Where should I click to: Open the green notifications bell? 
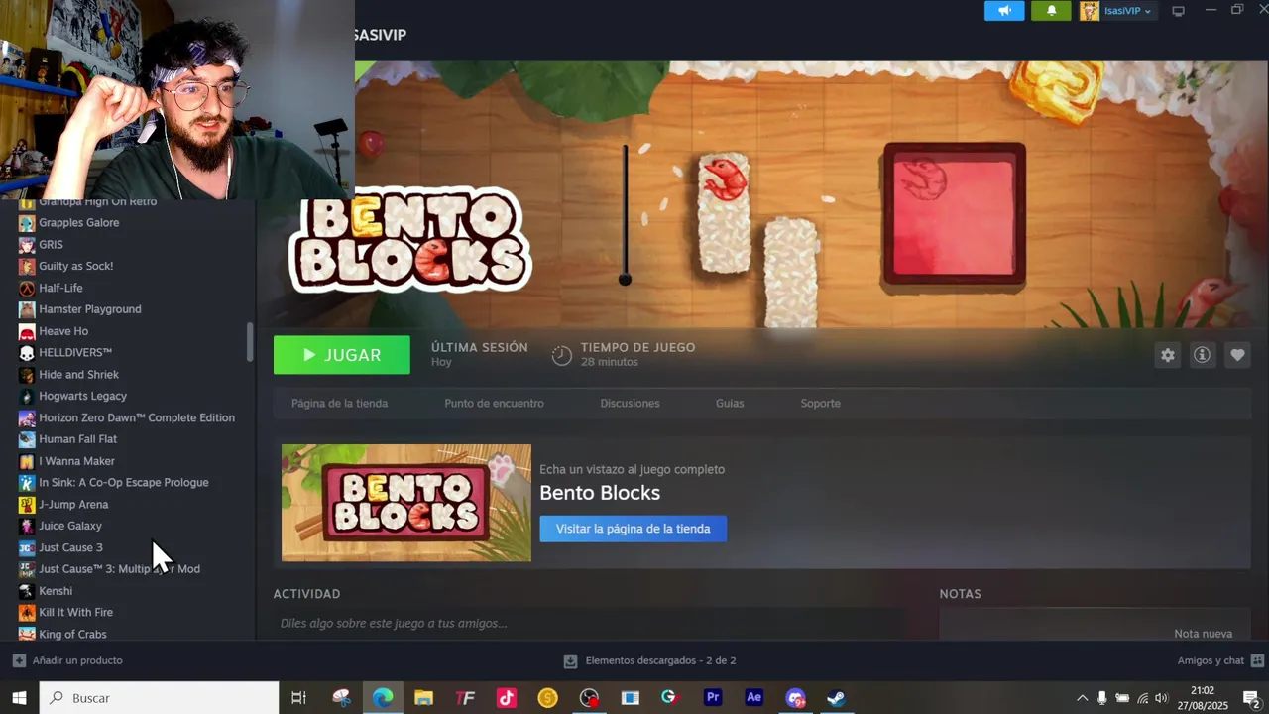click(x=1051, y=11)
